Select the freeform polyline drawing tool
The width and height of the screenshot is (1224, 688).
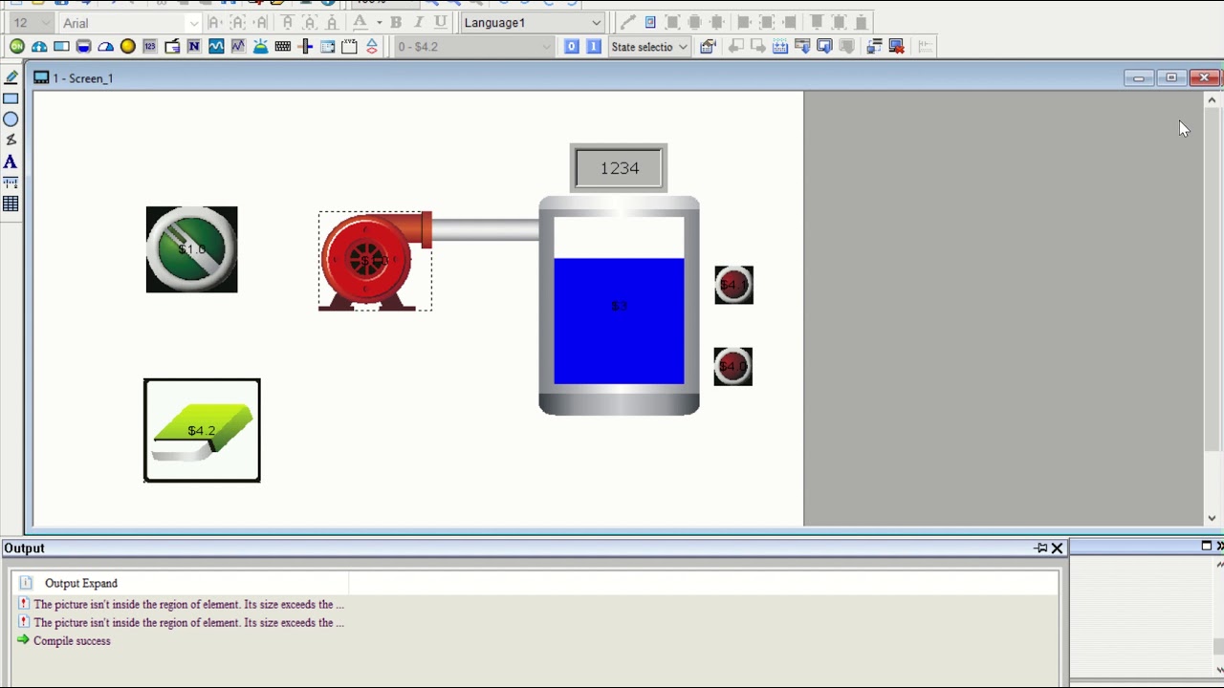11,140
